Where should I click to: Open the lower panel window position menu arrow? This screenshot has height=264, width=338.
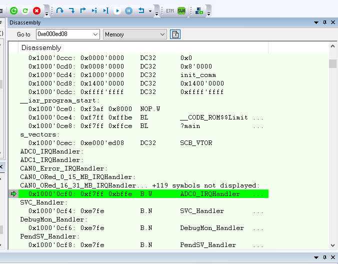316,257
